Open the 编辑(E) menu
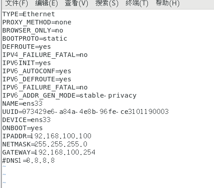This screenshot has width=214, height=188. click(47, 3)
